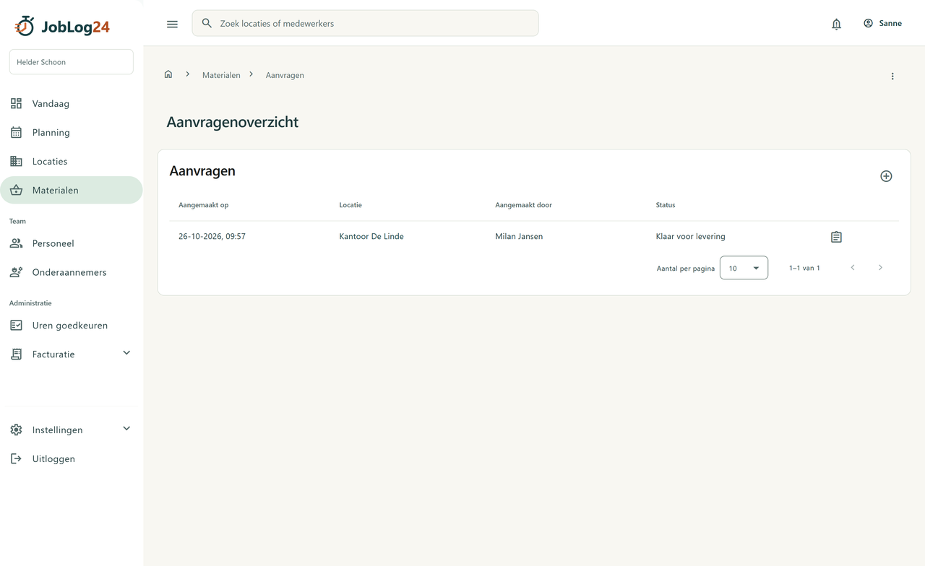
Task: Click the Aangemaakt op column header
Action: coord(204,205)
